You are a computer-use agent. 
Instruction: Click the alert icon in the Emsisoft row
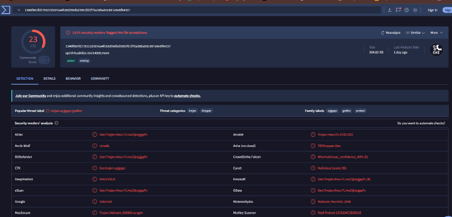click(x=313, y=179)
